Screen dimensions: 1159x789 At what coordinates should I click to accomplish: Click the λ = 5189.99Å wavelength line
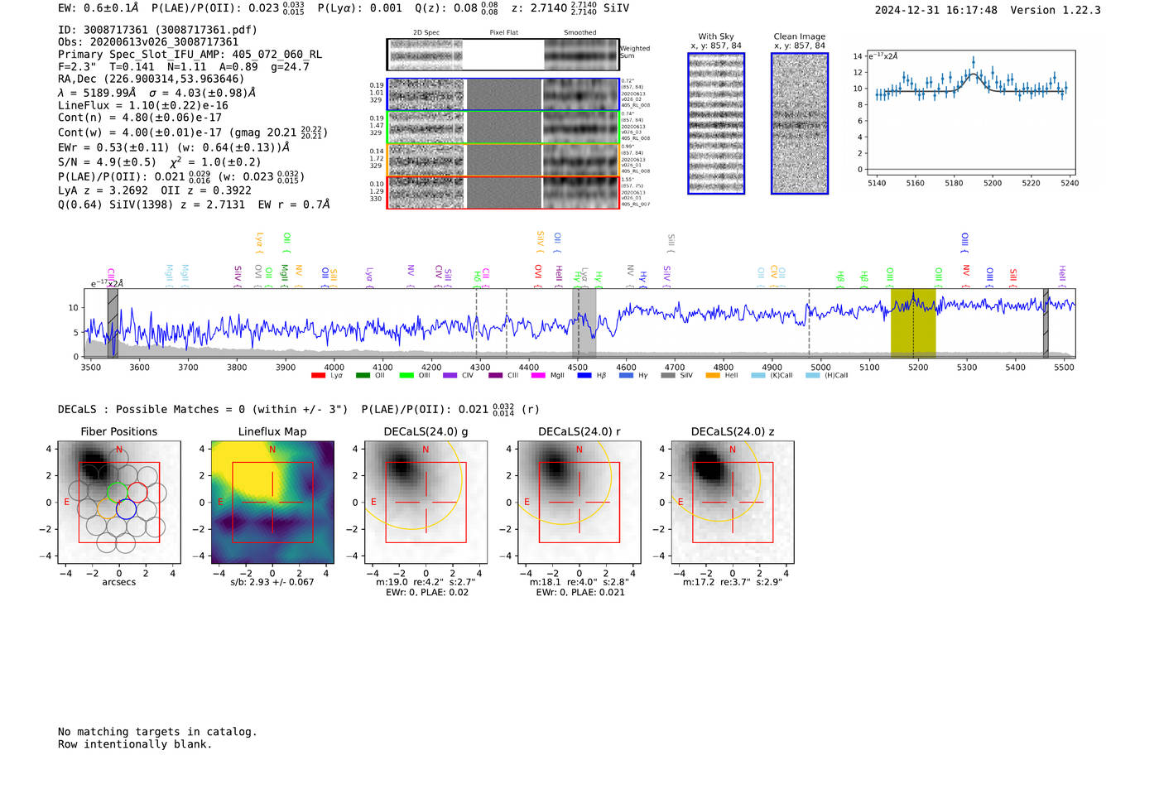click(156, 93)
